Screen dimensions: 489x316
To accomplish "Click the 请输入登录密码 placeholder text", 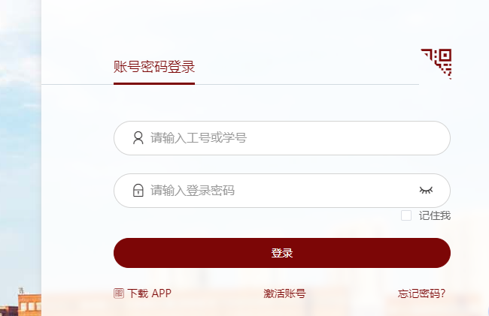I will tap(193, 191).
